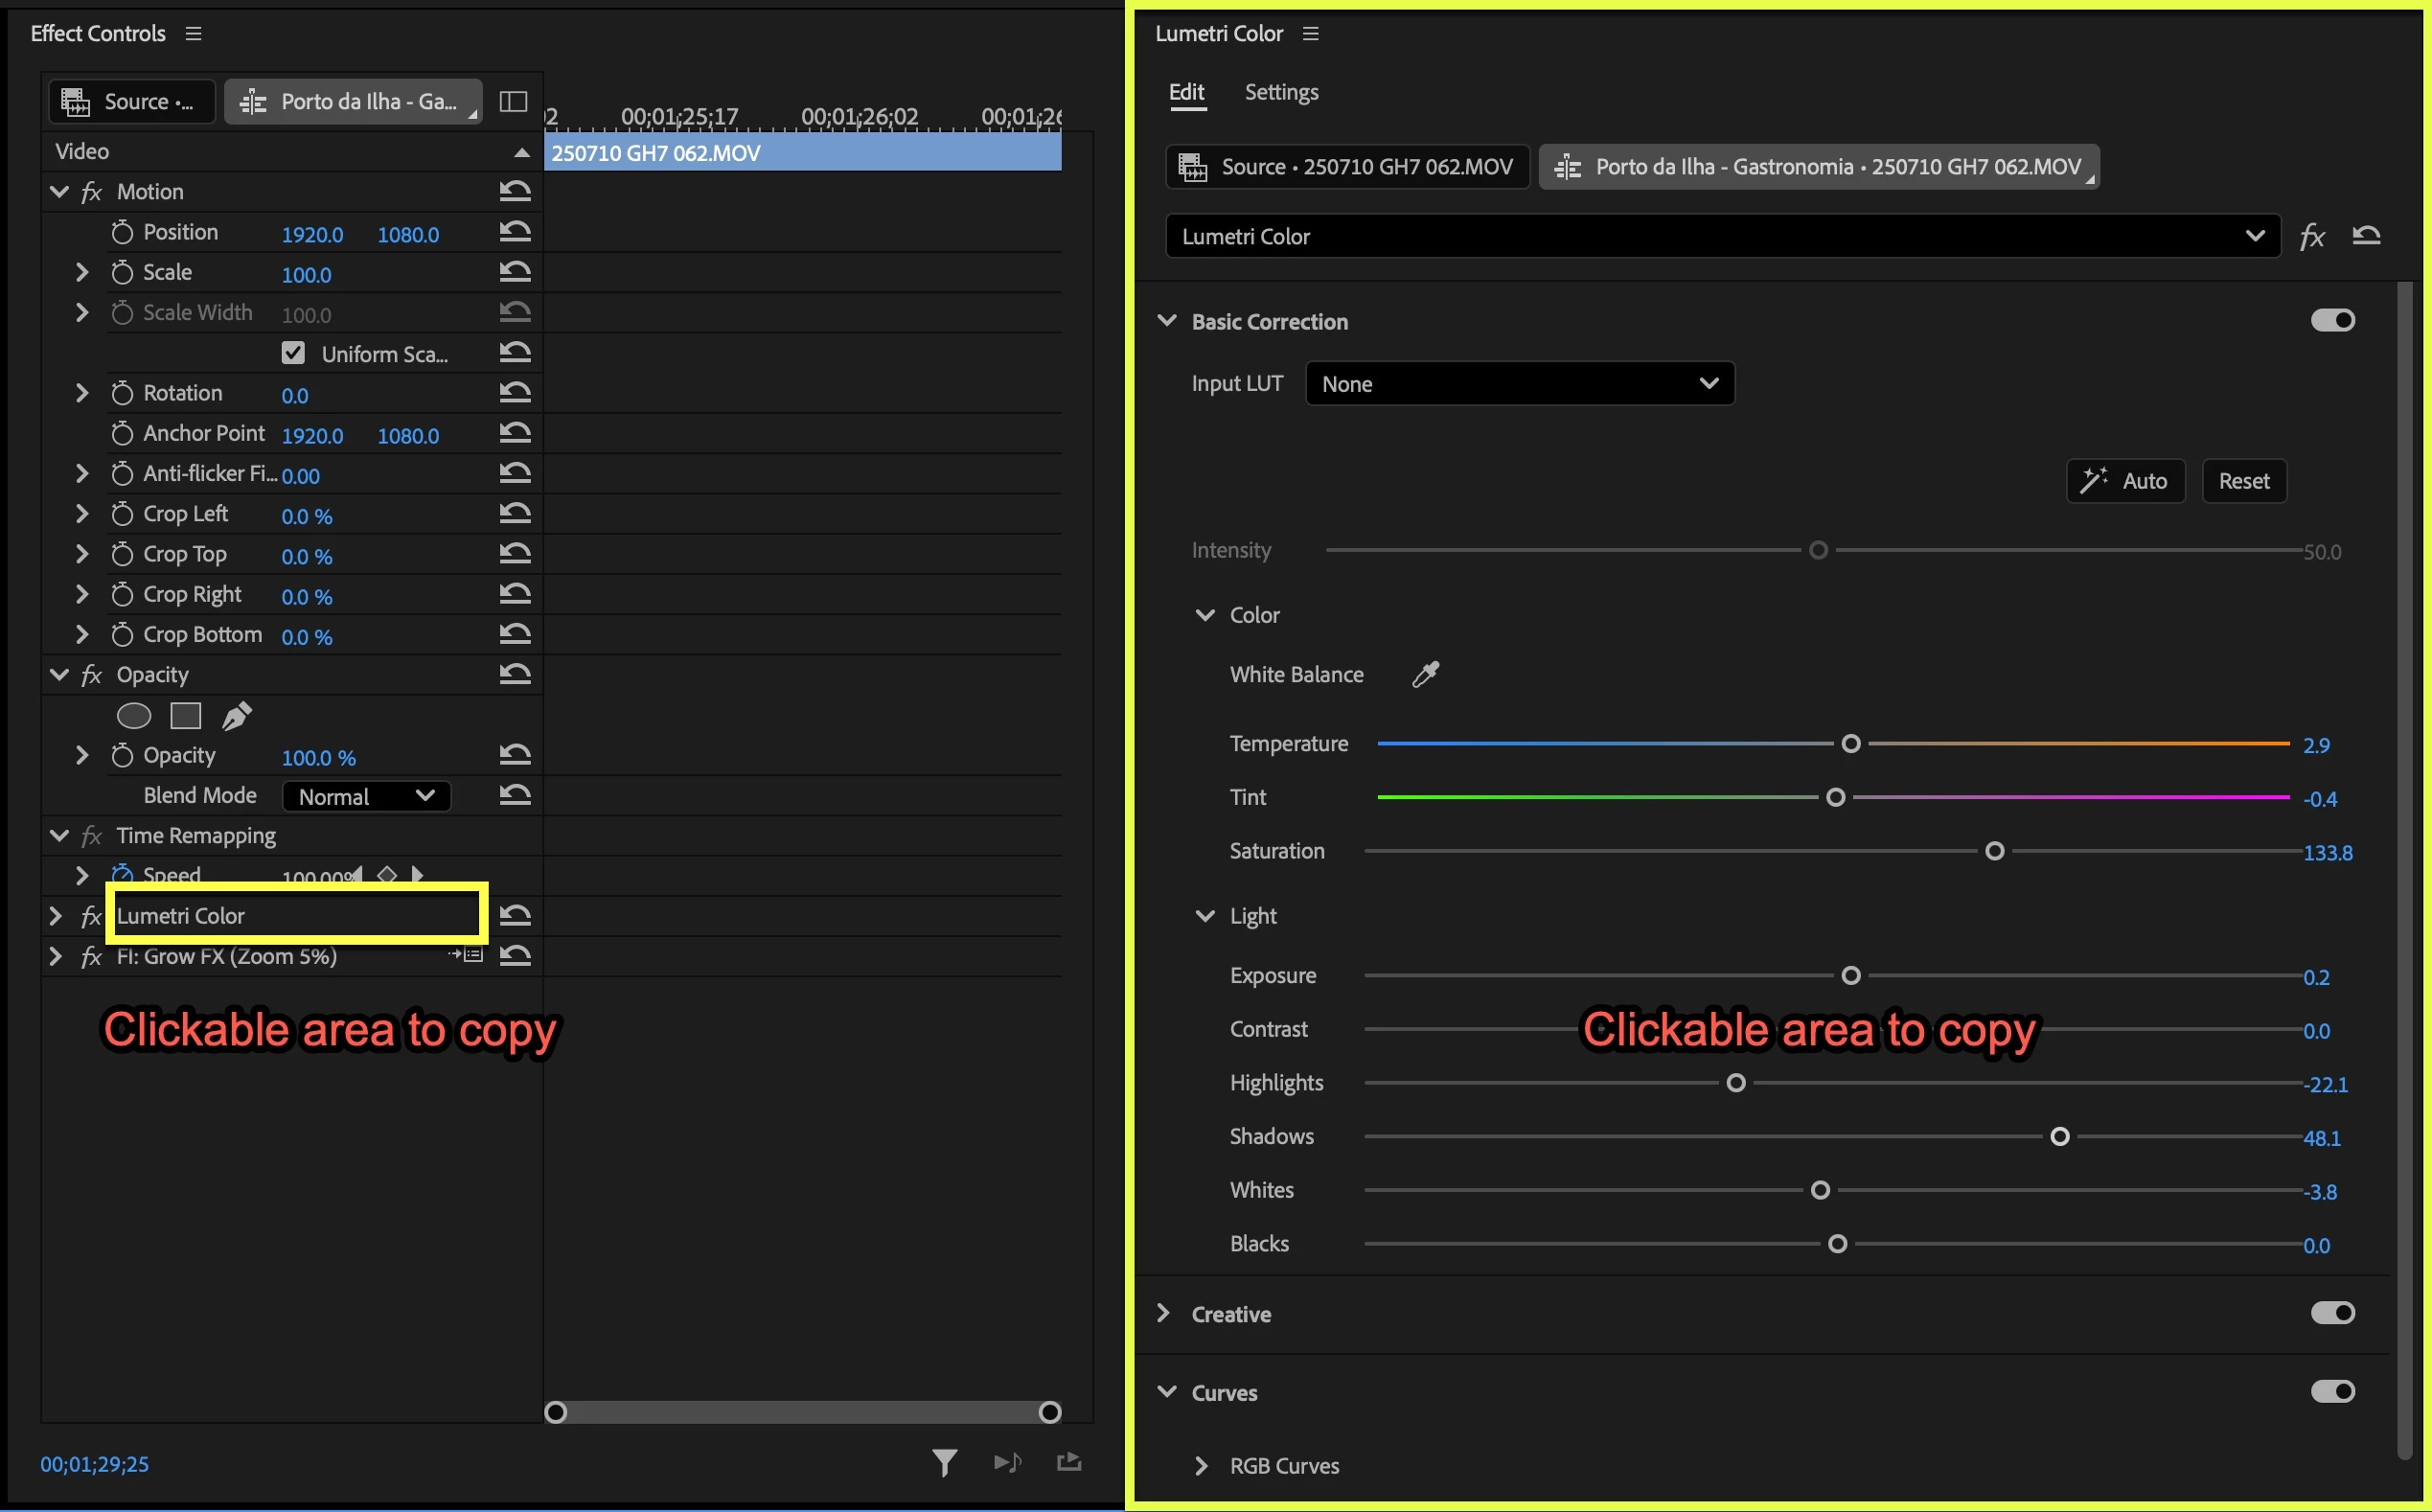
Task: Expand the RGB Curves section
Action: [x=1201, y=1466]
